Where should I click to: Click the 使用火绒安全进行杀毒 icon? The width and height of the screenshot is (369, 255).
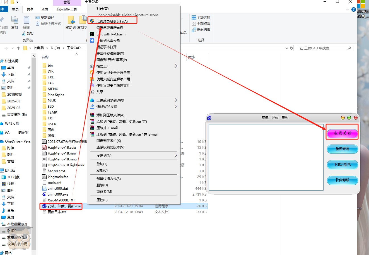click(92, 73)
